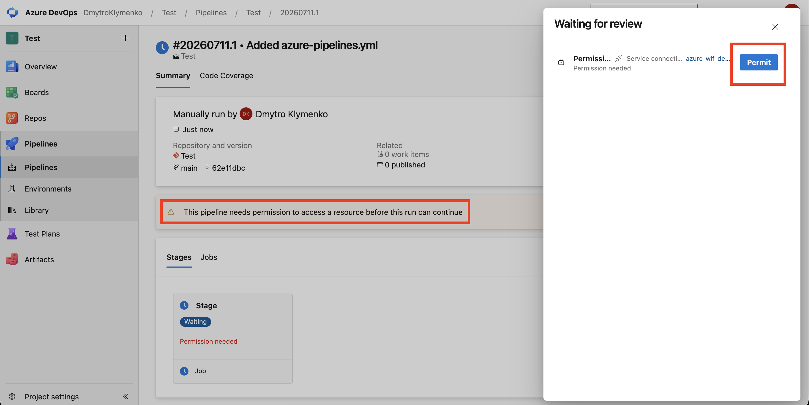Screen dimensions: 809x405
Task: Switch to the Code Coverage tab
Action: coord(226,76)
